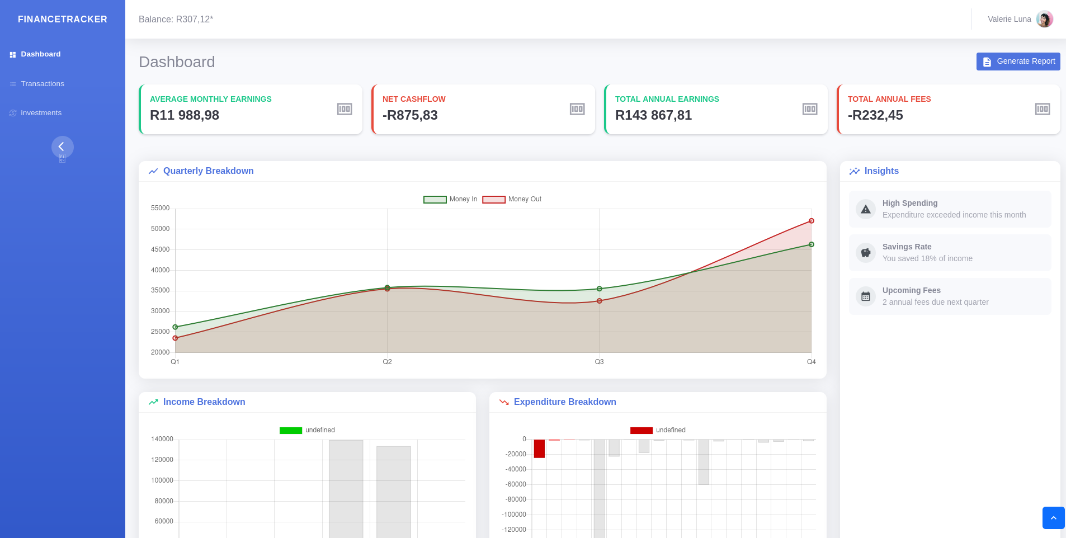Go to the investments section
1066x538 pixels.
(x=41, y=113)
